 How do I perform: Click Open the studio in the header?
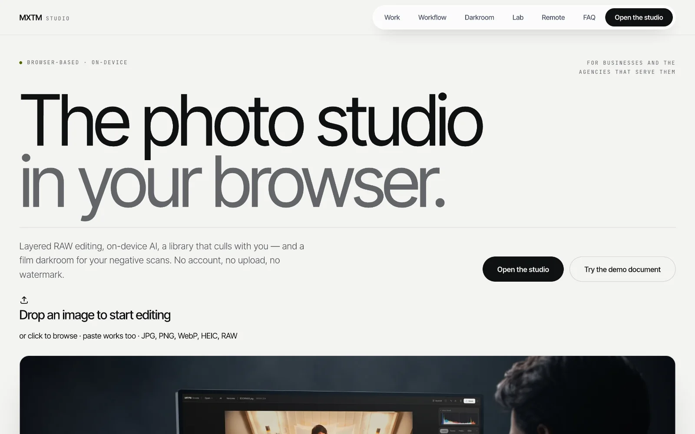[x=639, y=17]
